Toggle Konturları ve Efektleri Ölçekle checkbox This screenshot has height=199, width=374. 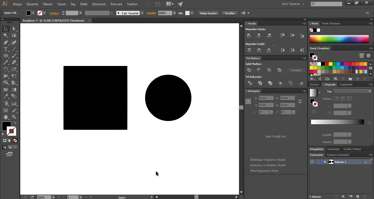coord(248,165)
